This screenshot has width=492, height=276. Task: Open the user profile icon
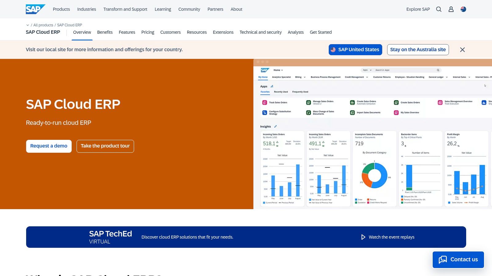[451, 9]
